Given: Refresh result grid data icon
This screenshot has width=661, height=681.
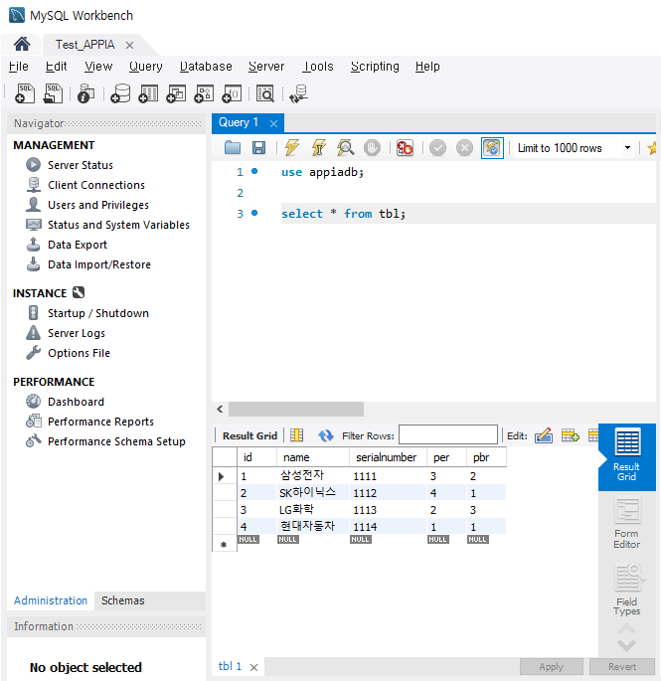Looking at the screenshot, I should (325, 435).
